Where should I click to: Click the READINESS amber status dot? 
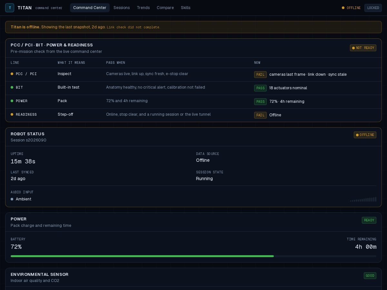tap(12, 114)
